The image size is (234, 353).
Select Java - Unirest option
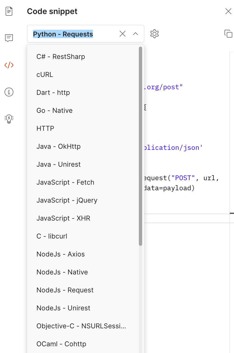83,164
